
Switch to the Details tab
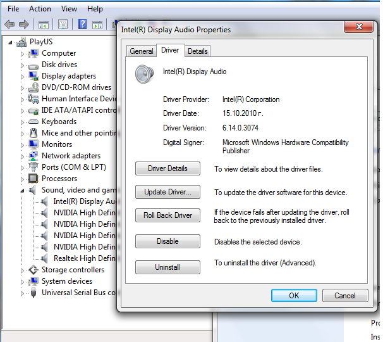tap(198, 51)
